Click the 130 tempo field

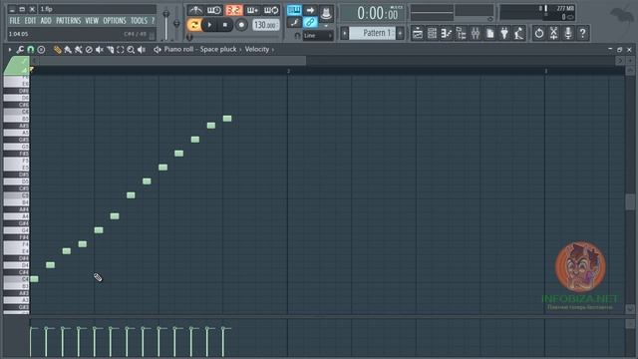coord(265,25)
